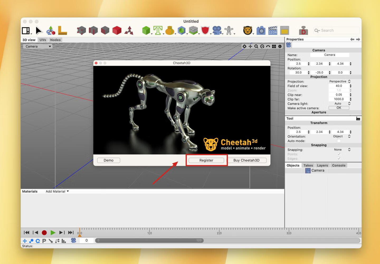Switch to polygon selection mode cube
The width and height of the screenshot is (380, 264).
click(x=105, y=31)
